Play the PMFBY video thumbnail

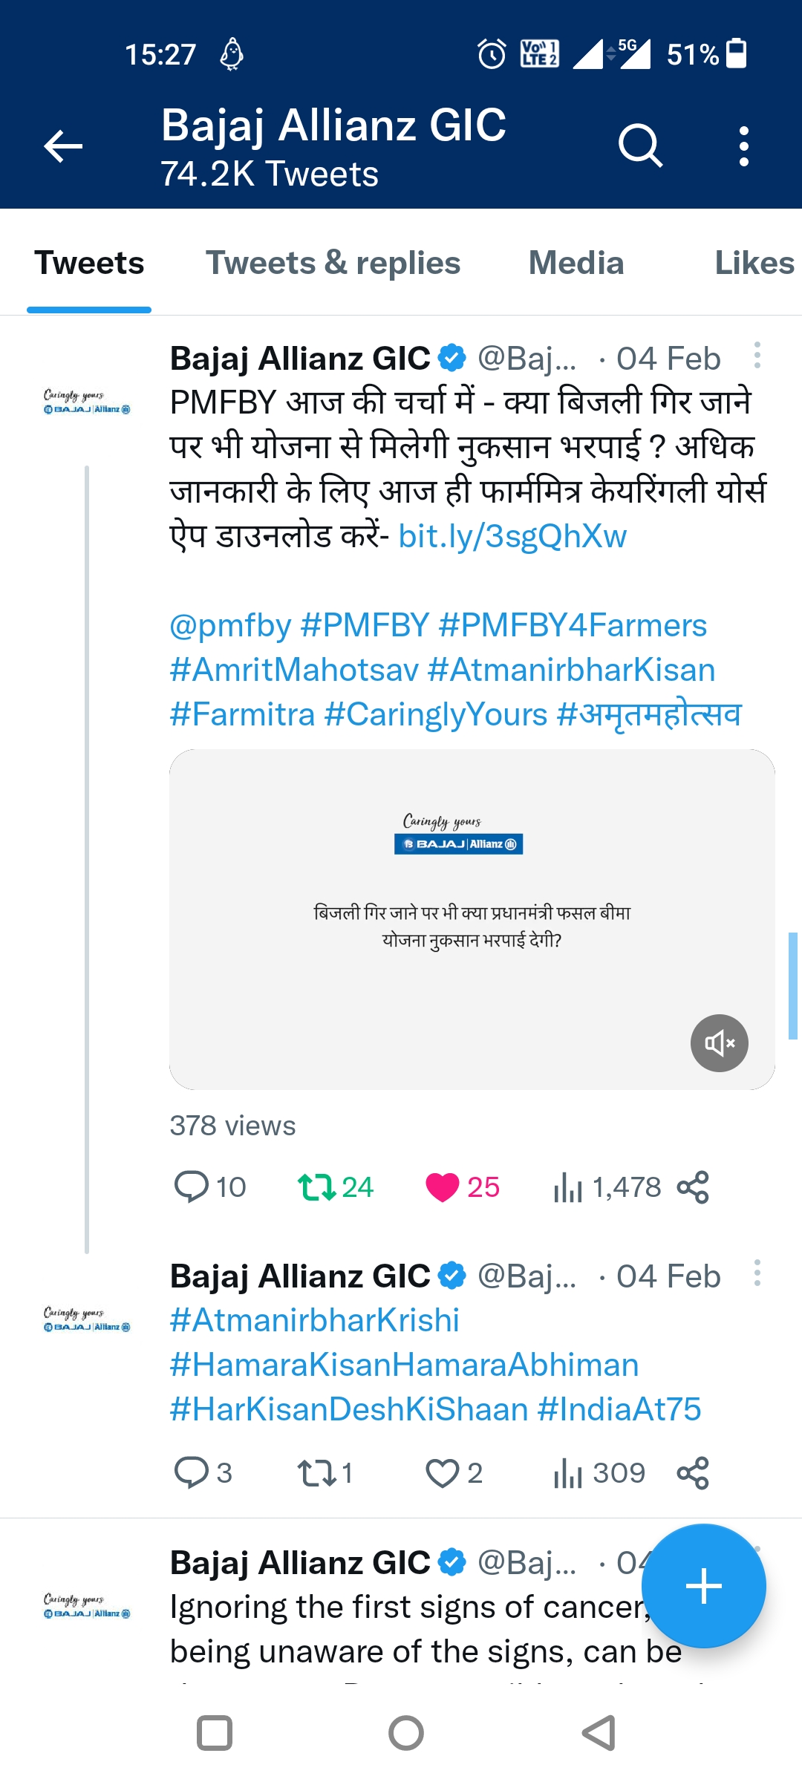[472, 921]
